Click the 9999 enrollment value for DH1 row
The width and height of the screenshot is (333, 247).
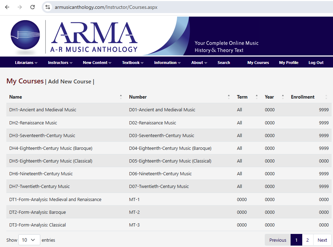[x=324, y=110]
